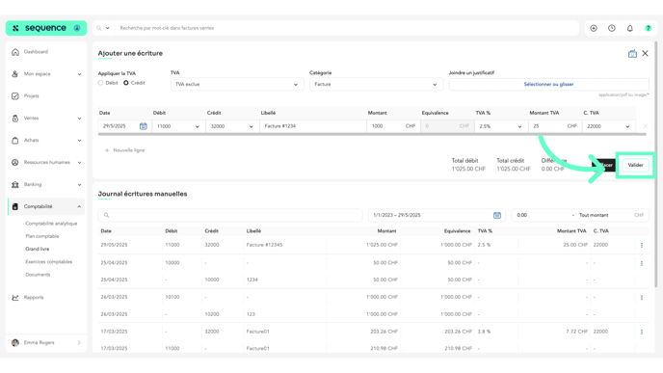Click Emma Rogers avatar
Viewport: 663px width, 373px height.
click(15, 343)
